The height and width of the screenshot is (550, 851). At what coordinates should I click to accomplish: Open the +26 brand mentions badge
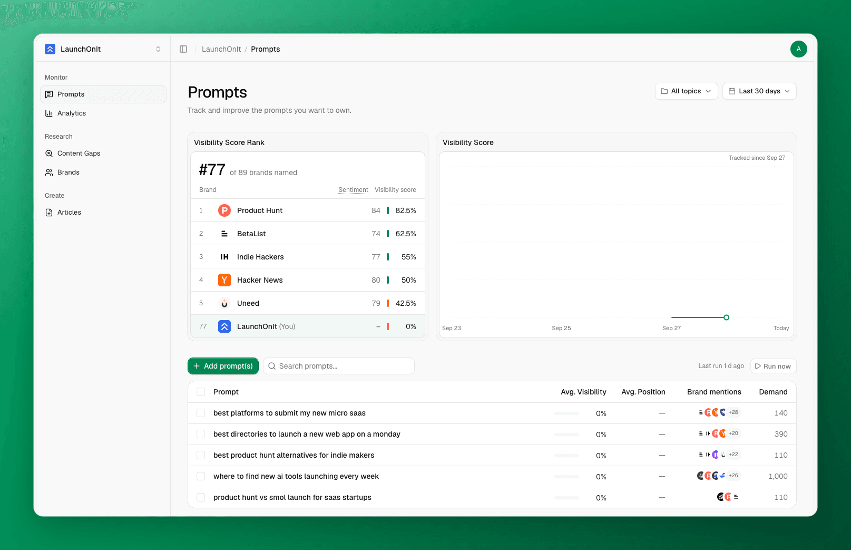(x=733, y=476)
